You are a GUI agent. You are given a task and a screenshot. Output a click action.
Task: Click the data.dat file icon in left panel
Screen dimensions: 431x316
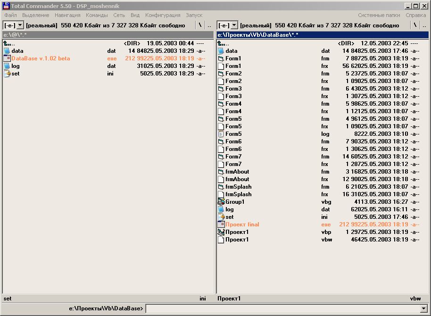7,51
